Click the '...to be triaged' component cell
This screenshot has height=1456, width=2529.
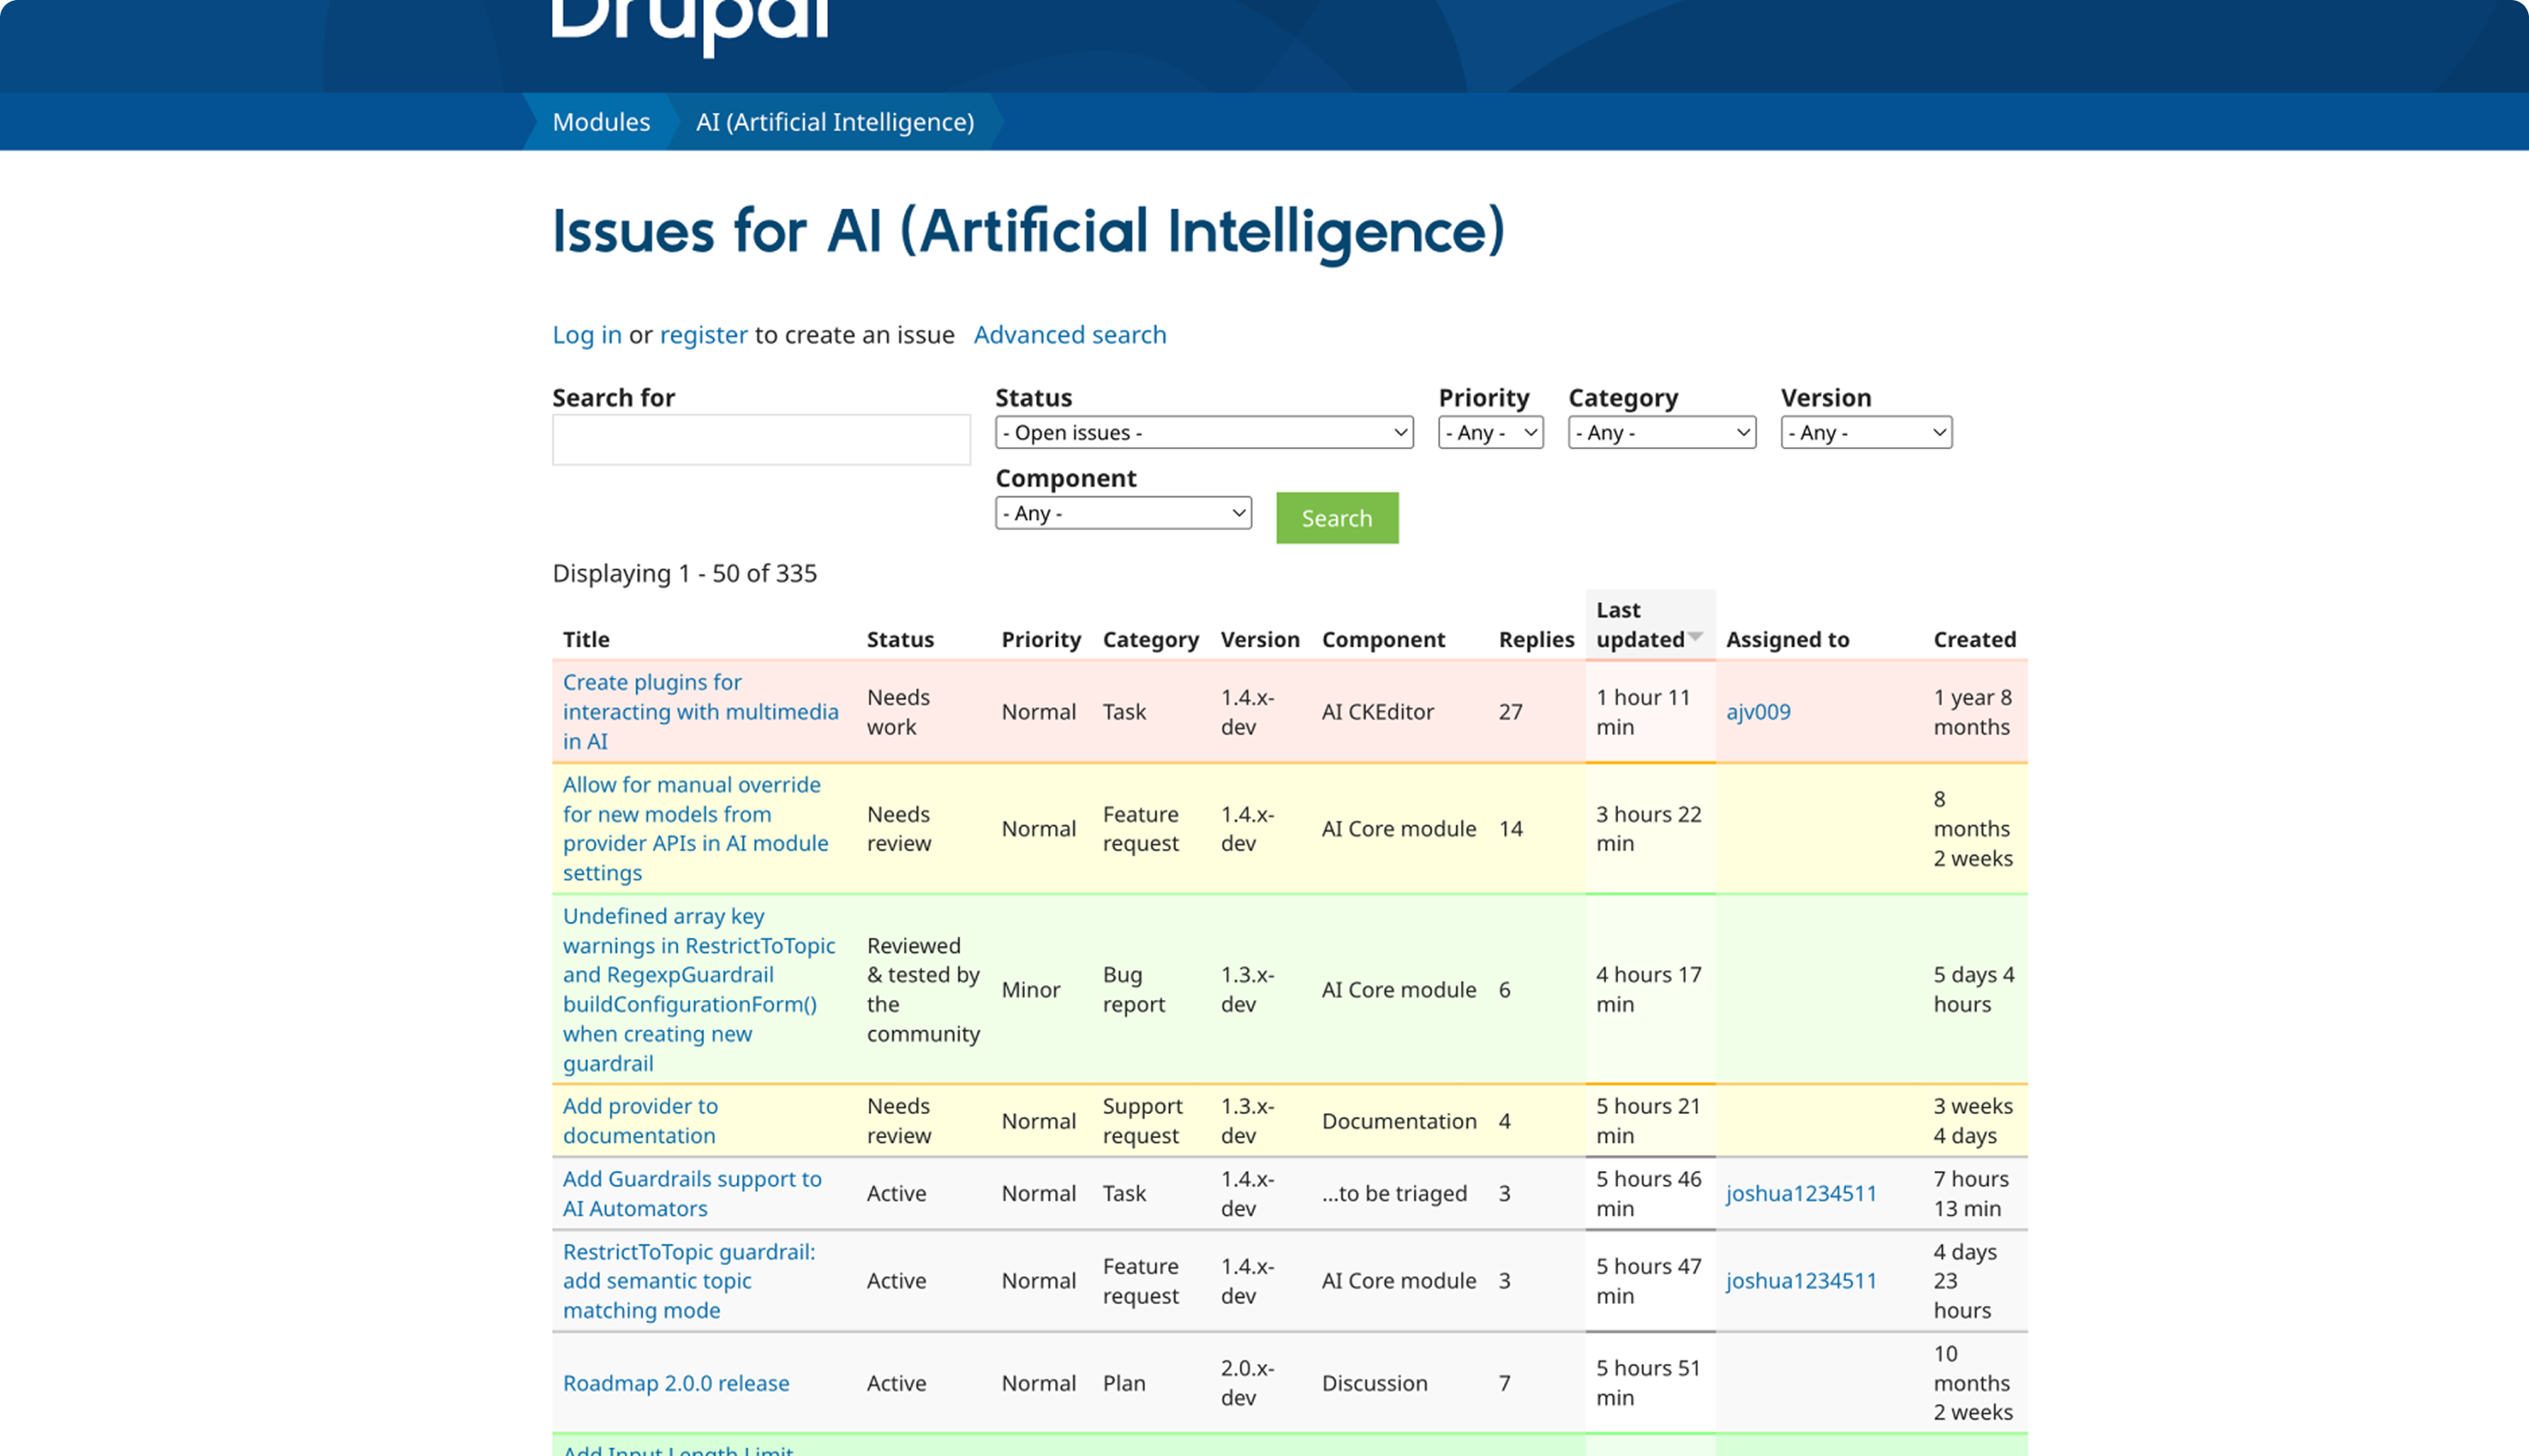(1393, 1193)
